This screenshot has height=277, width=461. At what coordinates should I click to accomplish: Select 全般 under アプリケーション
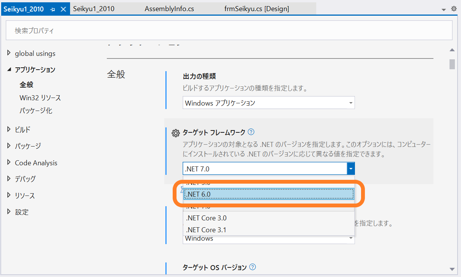(x=26, y=85)
